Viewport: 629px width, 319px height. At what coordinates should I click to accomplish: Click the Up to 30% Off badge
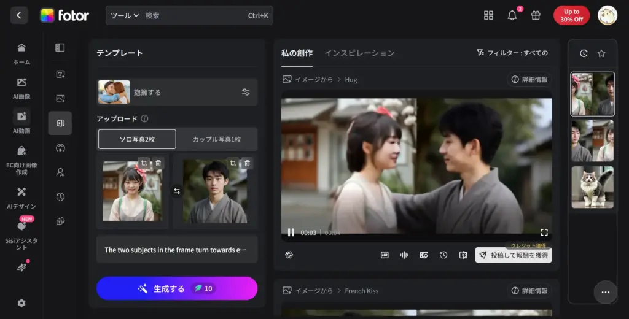571,15
